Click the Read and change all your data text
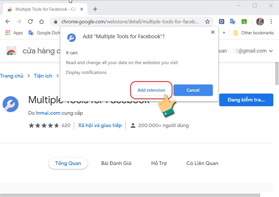Screen dimensions: 279x197 point(122,63)
